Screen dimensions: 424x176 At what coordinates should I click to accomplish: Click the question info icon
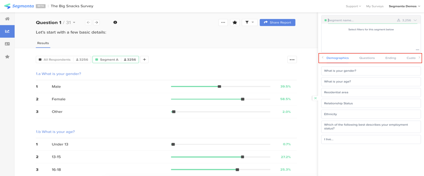(x=115, y=22)
